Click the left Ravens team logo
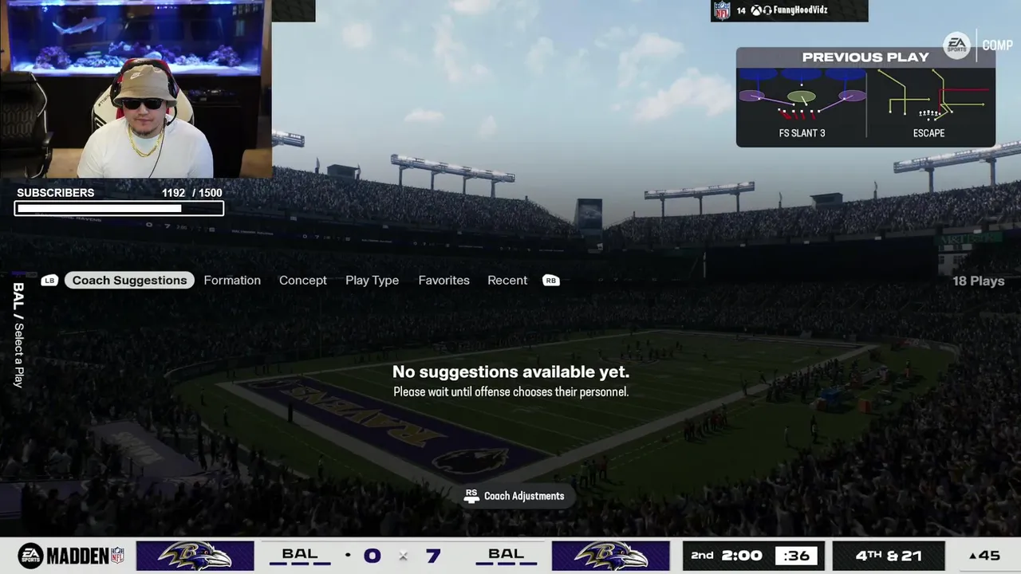 [x=195, y=556]
